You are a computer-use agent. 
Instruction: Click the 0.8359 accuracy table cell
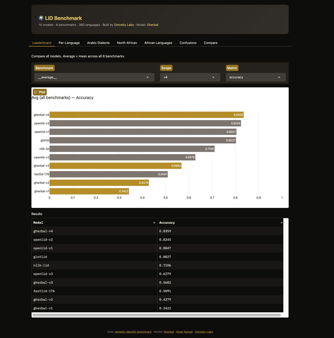pyautogui.click(x=220, y=231)
